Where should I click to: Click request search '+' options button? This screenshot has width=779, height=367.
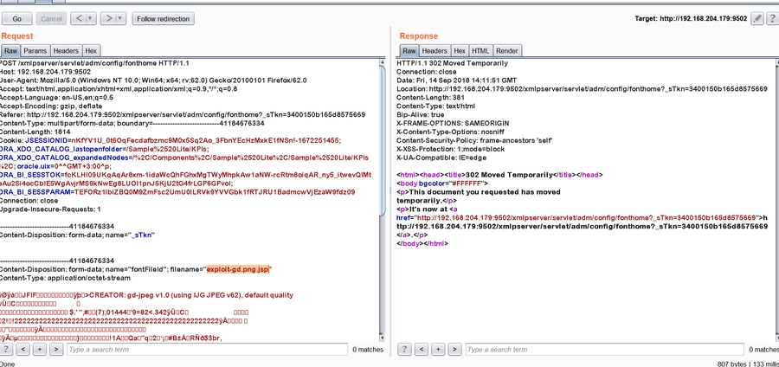click(40, 349)
